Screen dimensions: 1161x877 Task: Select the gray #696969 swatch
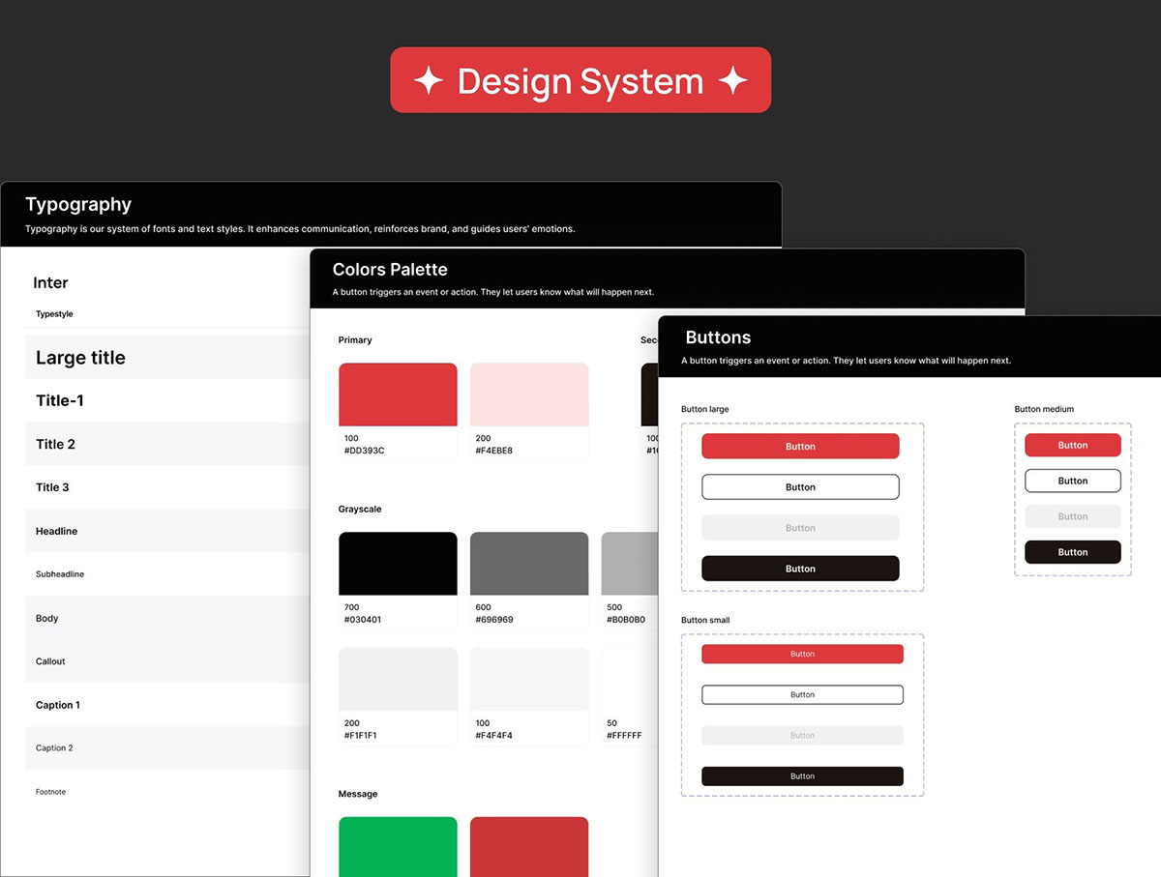click(529, 564)
